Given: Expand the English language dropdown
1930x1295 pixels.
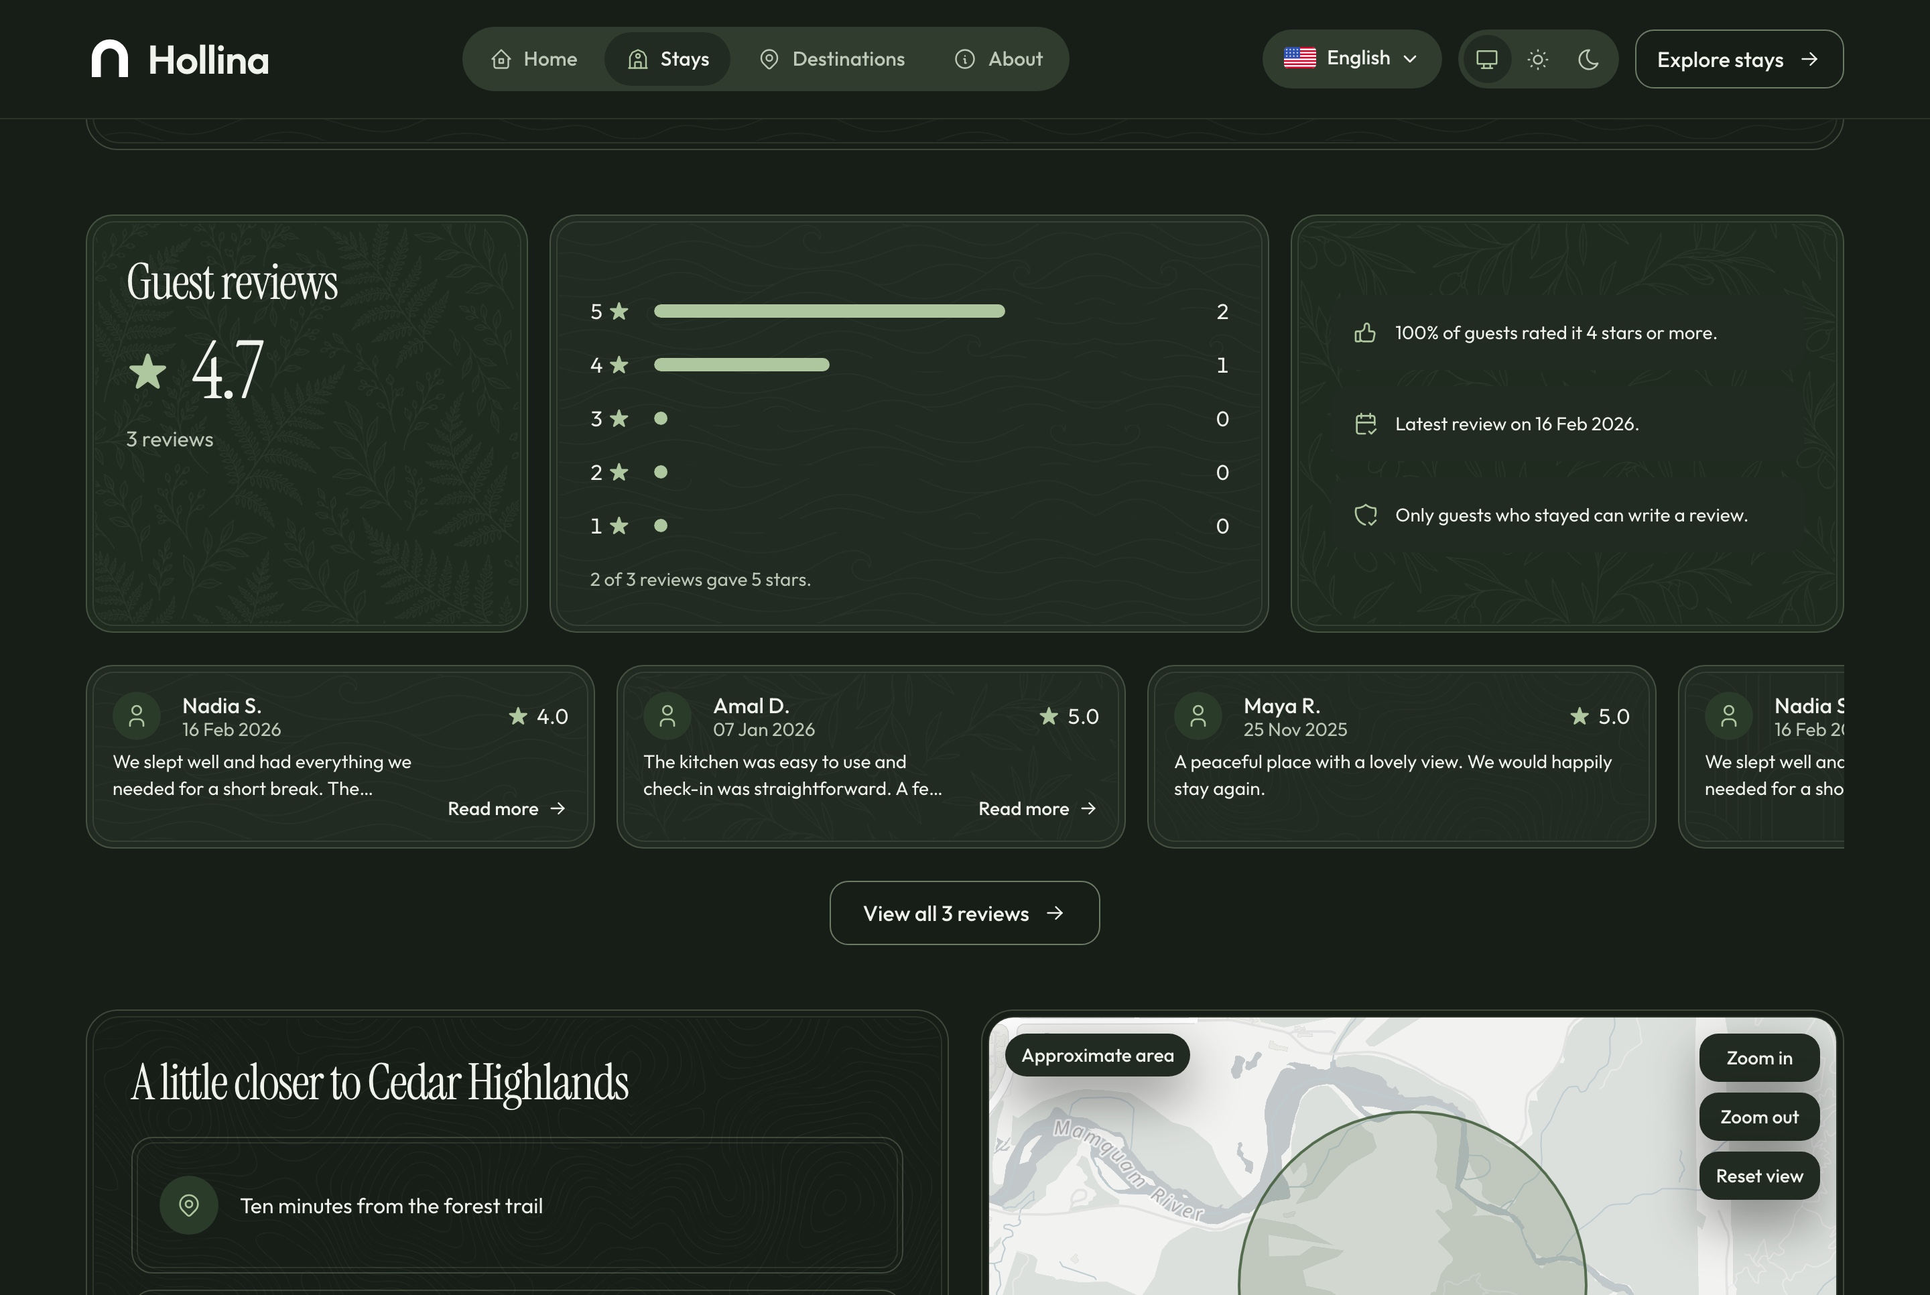Looking at the screenshot, I should (1351, 58).
